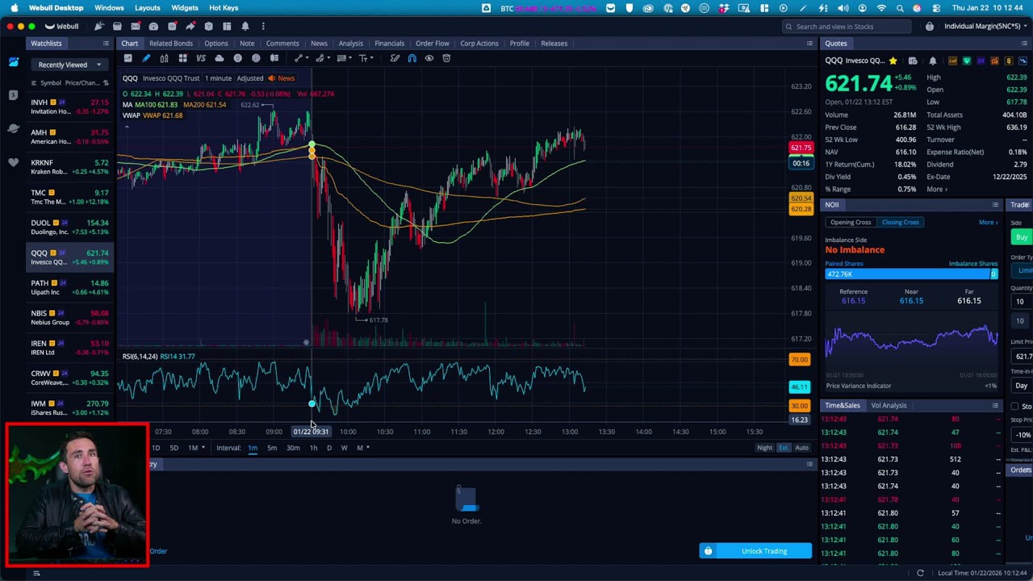Open More imbalance details link
Screen dimensions: 1033x581
[x=988, y=223]
